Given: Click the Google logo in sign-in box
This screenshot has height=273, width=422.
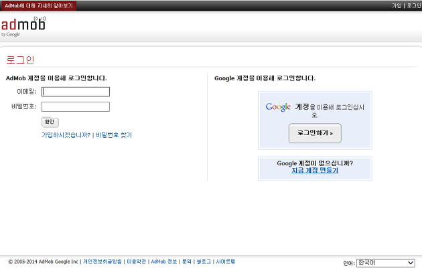Looking at the screenshot, I should 278,107.
